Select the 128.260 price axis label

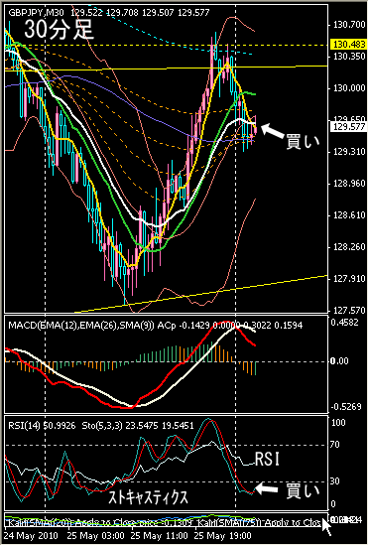[x=349, y=247]
